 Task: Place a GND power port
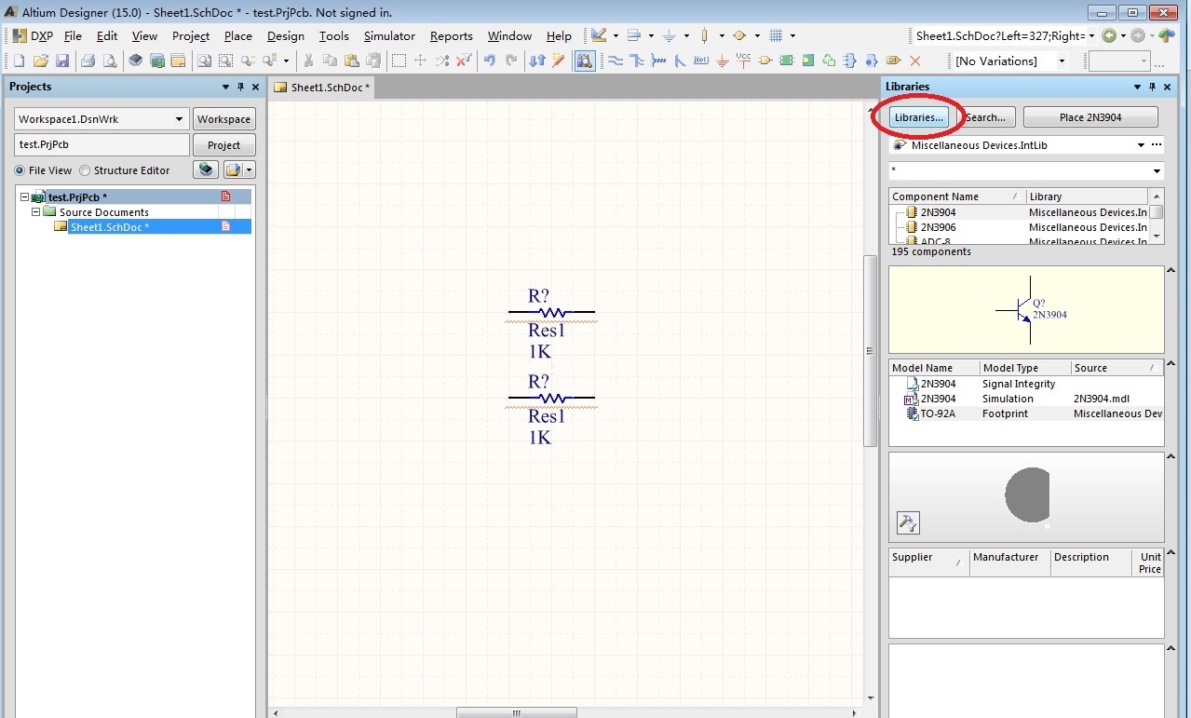(722, 61)
